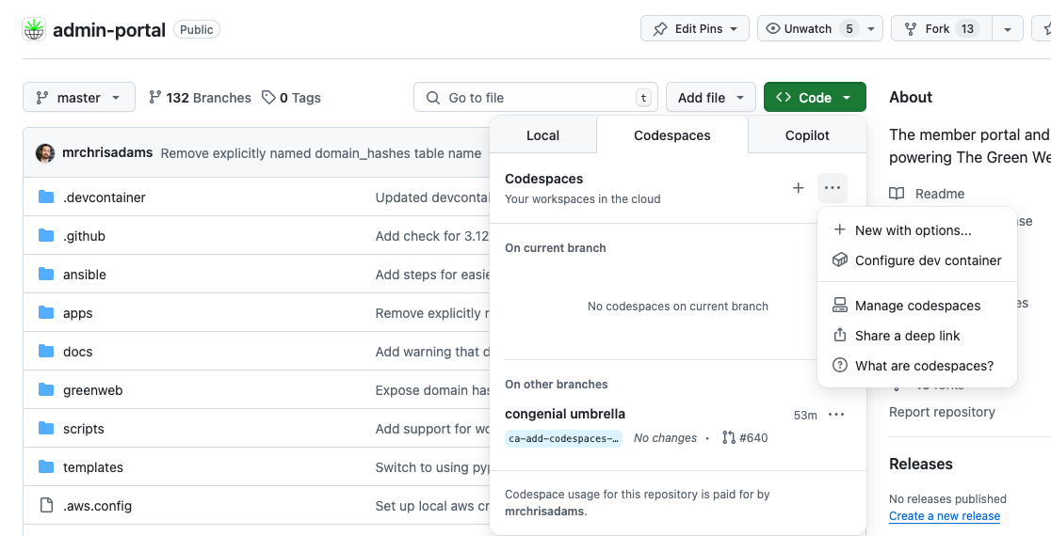1051x536 pixels.
Task: Click the Report repository link
Action: (942, 412)
